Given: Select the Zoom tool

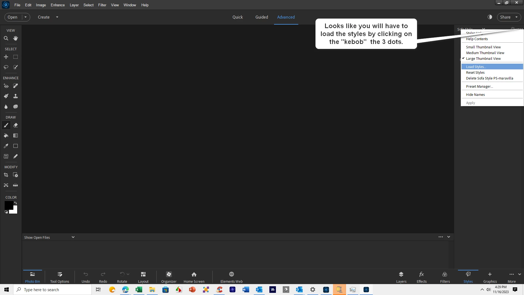Looking at the screenshot, I should click(6, 38).
